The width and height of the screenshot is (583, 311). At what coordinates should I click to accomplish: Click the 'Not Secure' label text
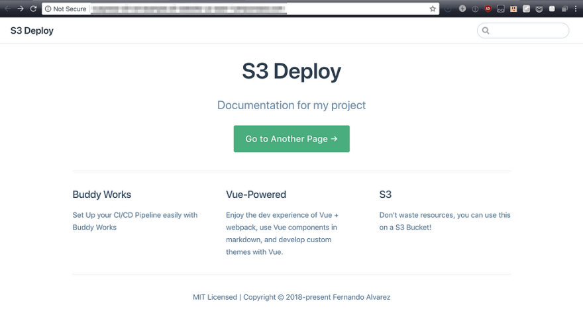coord(70,9)
